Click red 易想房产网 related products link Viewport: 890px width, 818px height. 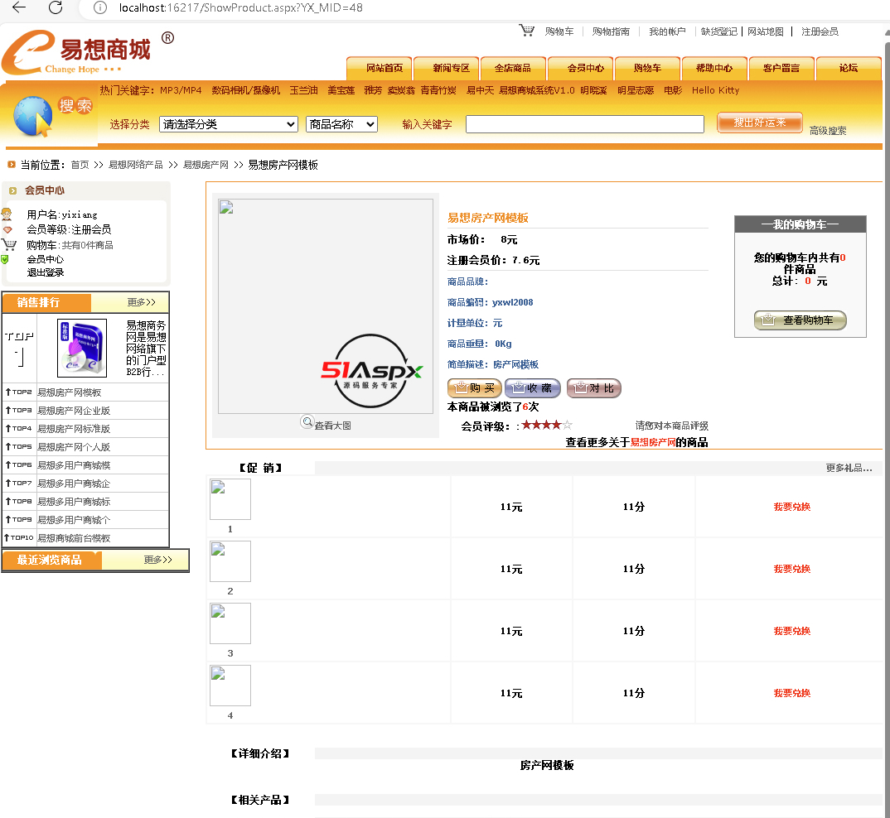pos(653,442)
